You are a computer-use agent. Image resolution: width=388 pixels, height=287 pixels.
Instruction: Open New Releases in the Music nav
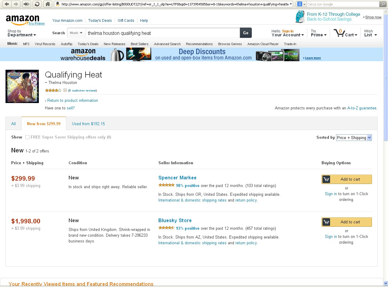114,44
